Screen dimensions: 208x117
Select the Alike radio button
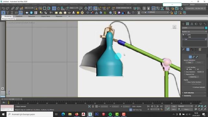(187, 69)
